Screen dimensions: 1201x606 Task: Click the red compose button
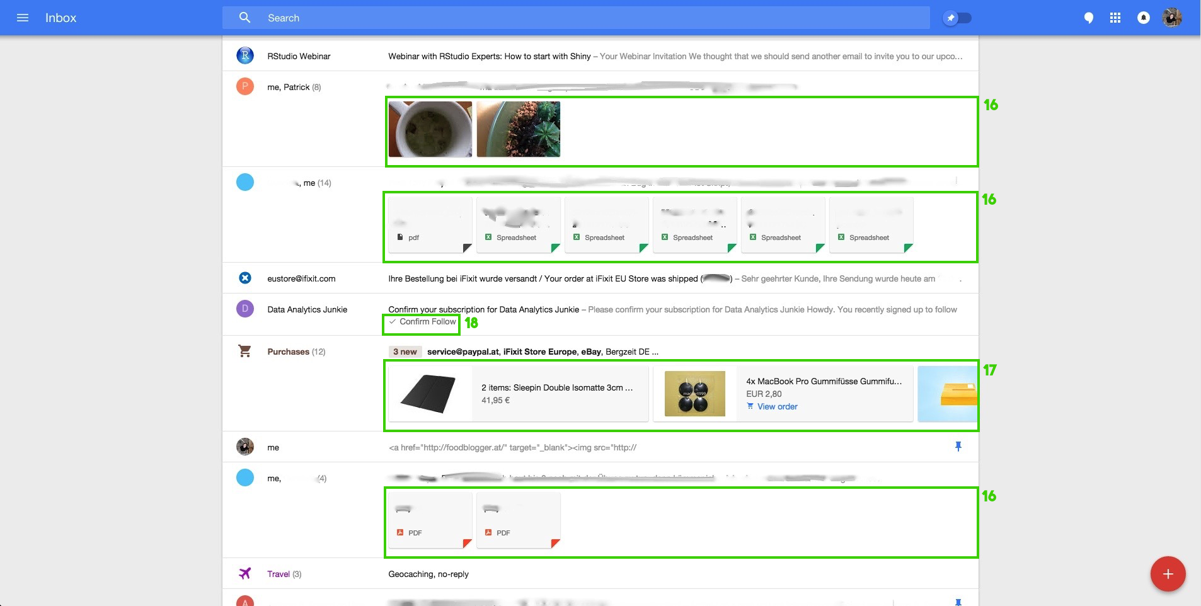(x=1168, y=574)
